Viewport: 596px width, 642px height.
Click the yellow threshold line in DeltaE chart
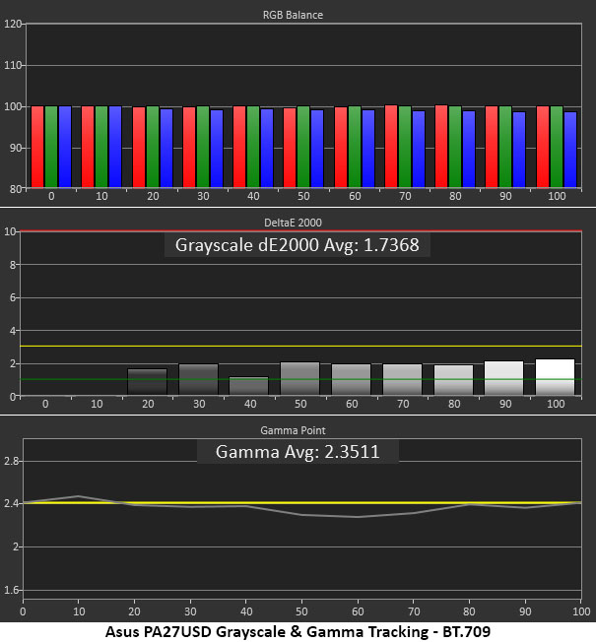pyautogui.click(x=300, y=347)
